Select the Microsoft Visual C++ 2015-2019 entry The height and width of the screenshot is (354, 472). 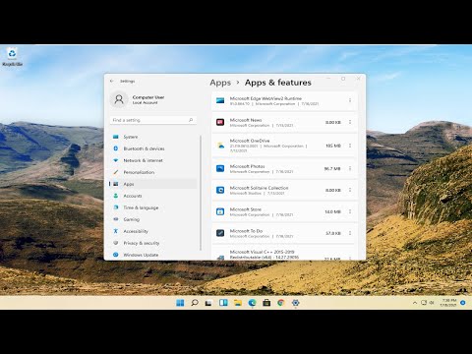coord(284,254)
